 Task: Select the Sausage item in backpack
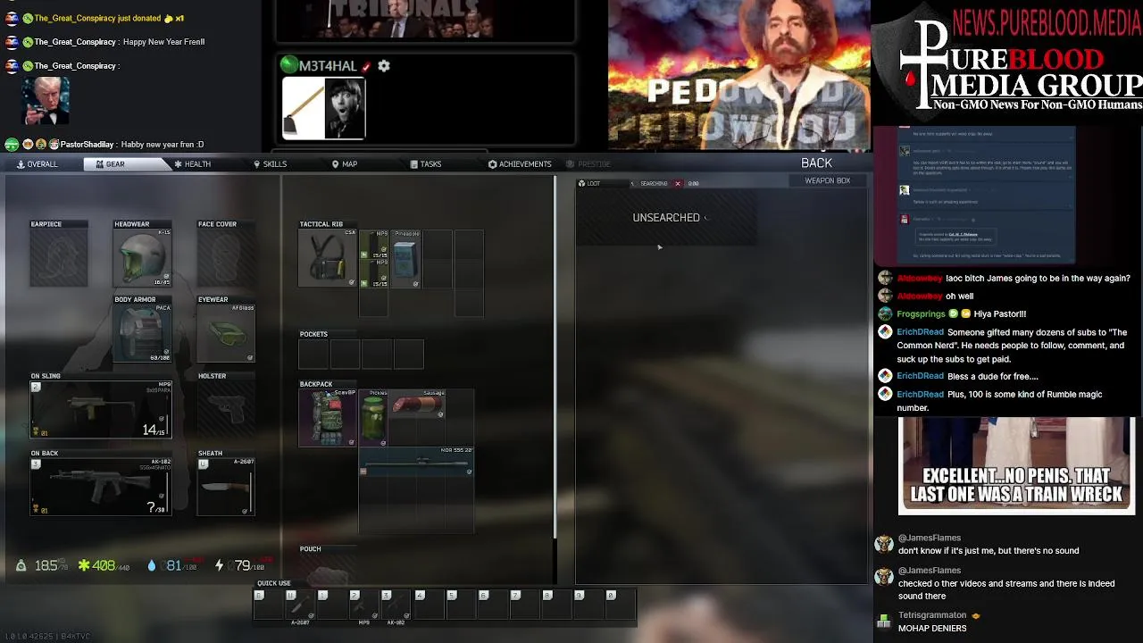[417, 404]
